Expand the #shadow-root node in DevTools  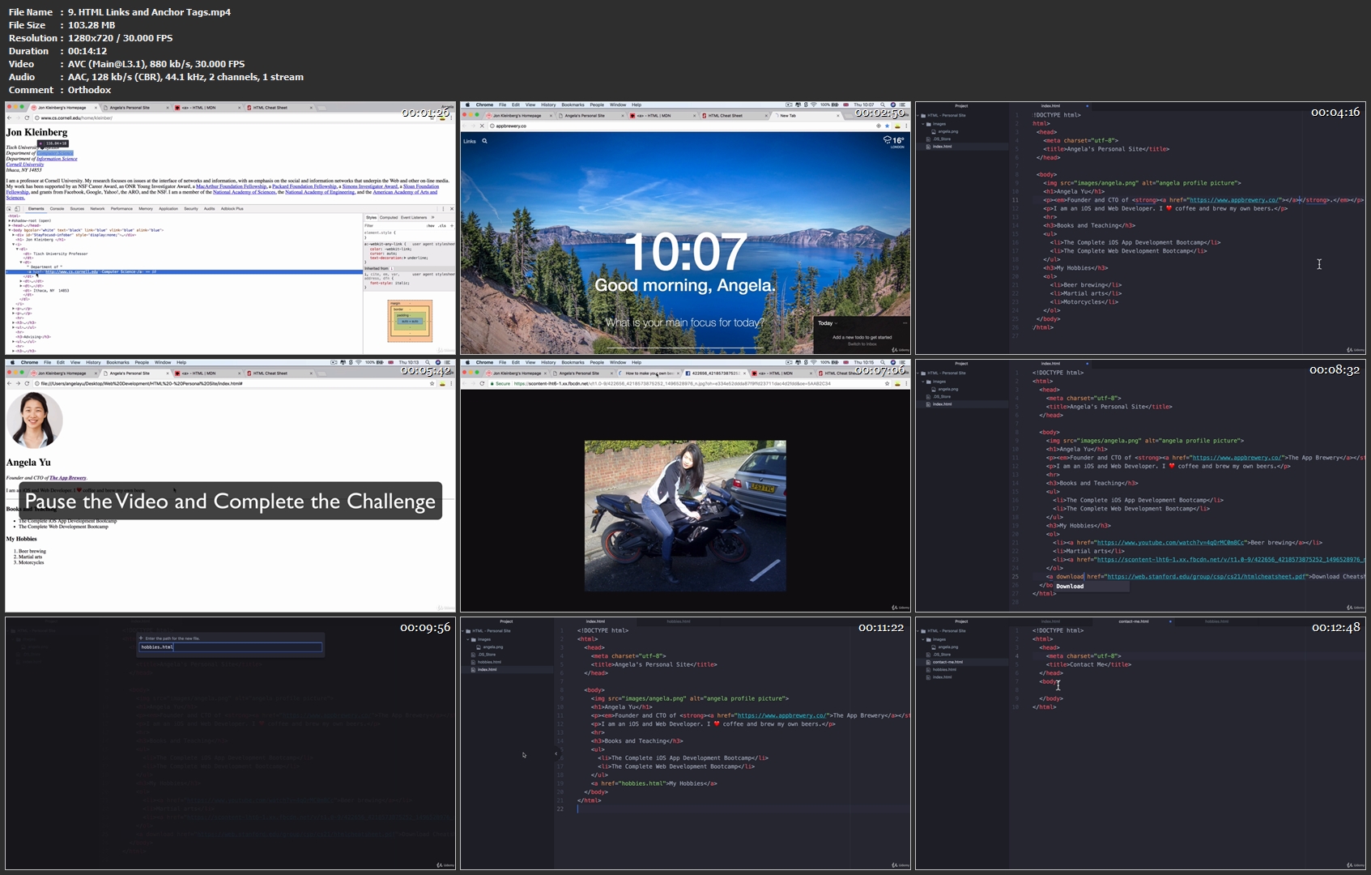tap(11, 220)
